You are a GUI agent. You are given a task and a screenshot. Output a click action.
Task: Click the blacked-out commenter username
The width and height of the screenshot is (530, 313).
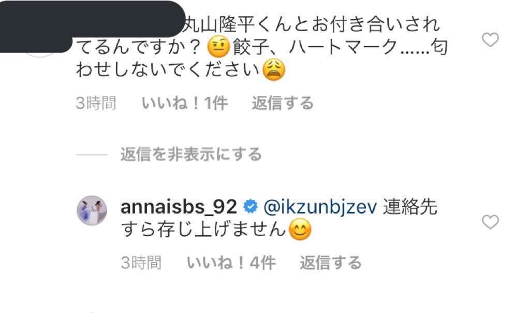[x=92, y=21]
